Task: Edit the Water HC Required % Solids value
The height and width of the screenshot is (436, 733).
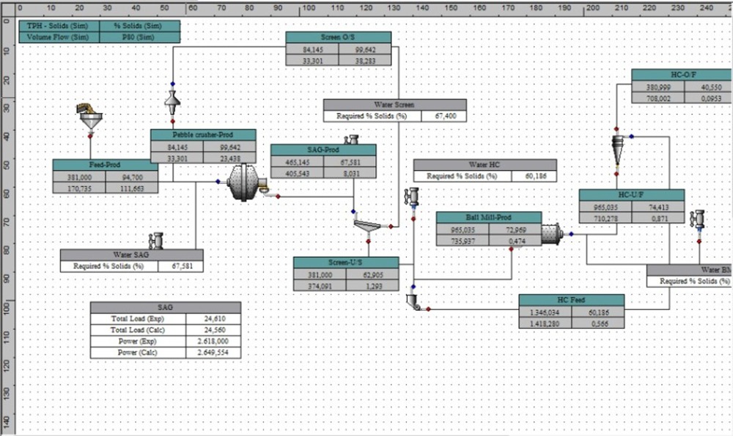Action: 534,176
